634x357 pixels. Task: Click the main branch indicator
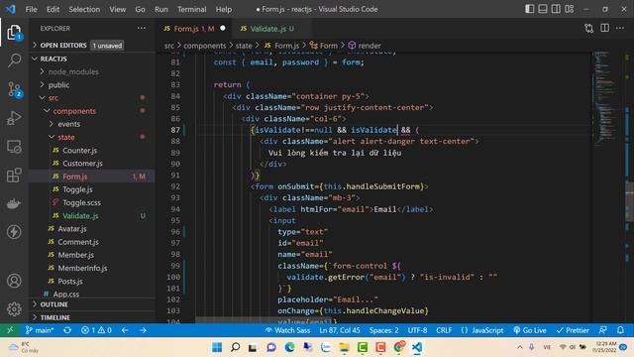pyautogui.click(x=40, y=330)
